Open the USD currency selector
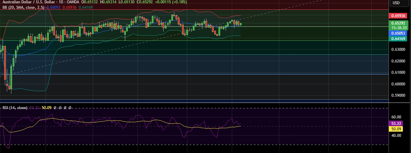 click(x=396, y=3)
